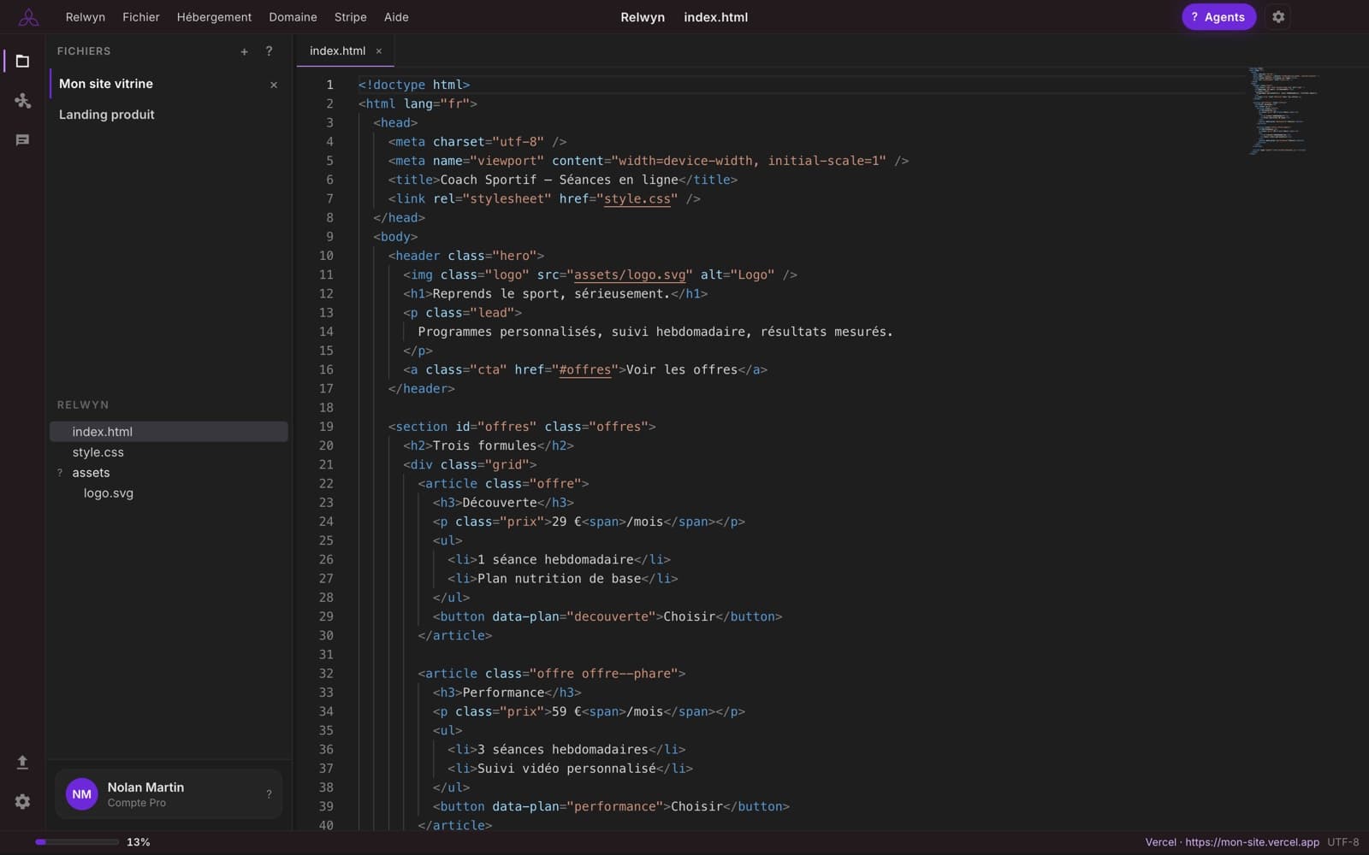Open the chat panel icon in sidebar
The image size is (1369, 855).
[22, 139]
